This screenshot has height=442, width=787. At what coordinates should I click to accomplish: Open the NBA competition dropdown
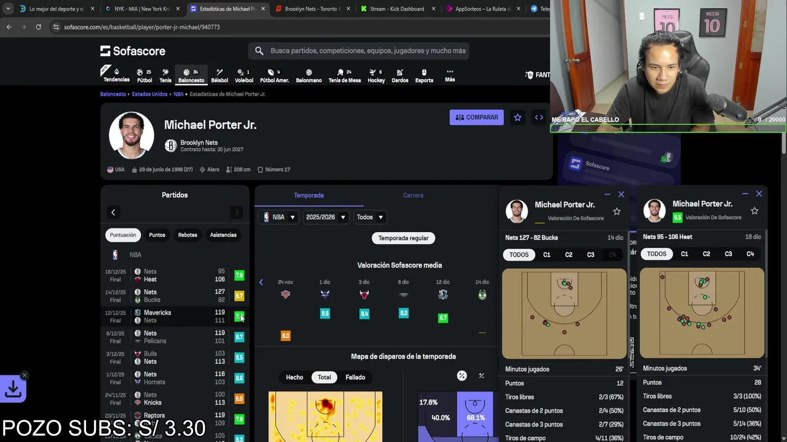pyautogui.click(x=280, y=217)
